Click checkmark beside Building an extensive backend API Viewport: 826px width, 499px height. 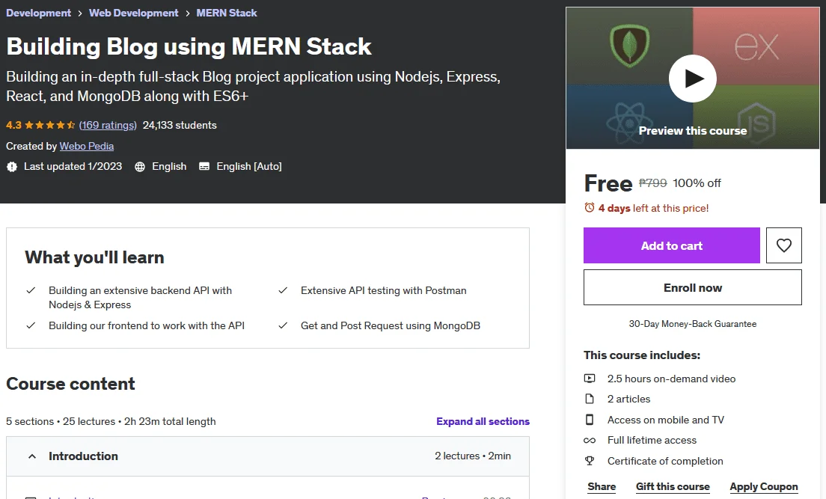point(31,290)
